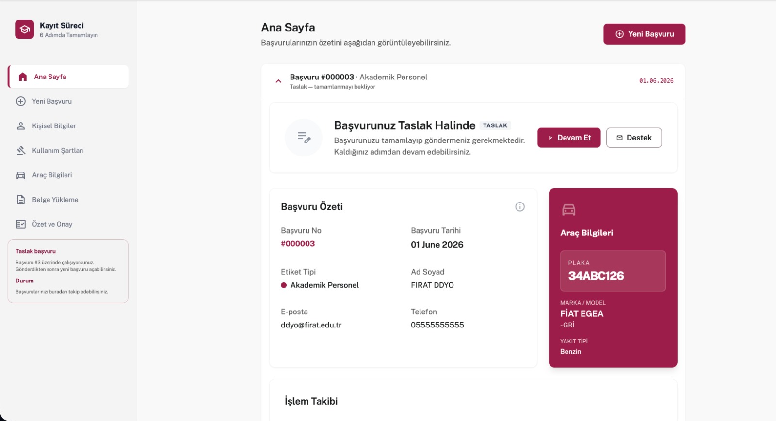Click the document icon for Belge Yükleme
This screenshot has width=776, height=421.
click(21, 200)
